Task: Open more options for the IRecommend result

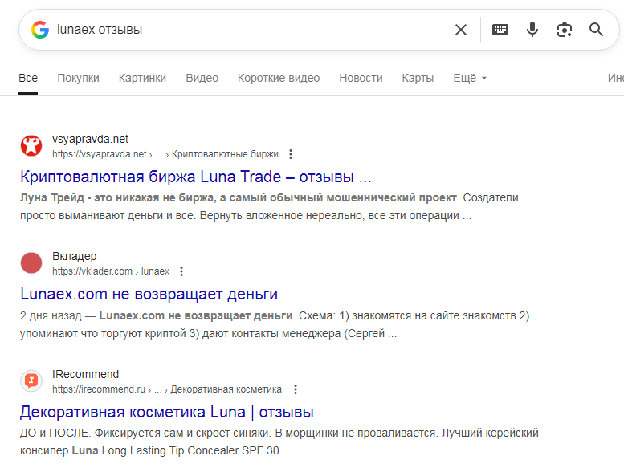Action: pos(295,389)
